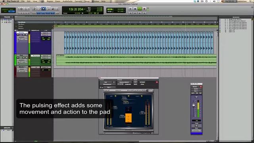
Task: Click the RCompressor insert on Pad track
Action: pyautogui.click(x=35, y=56)
